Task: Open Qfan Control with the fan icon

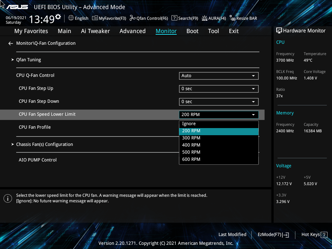Action: pos(148,18)
